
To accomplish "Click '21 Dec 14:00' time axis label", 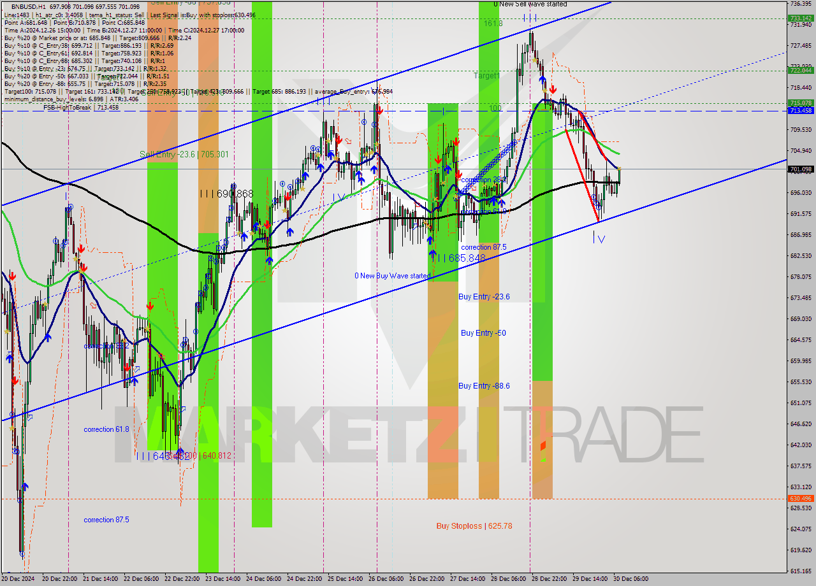I will point(101,579).
